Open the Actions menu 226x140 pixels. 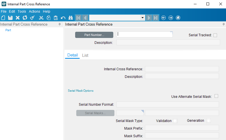(x=34, y=12)
